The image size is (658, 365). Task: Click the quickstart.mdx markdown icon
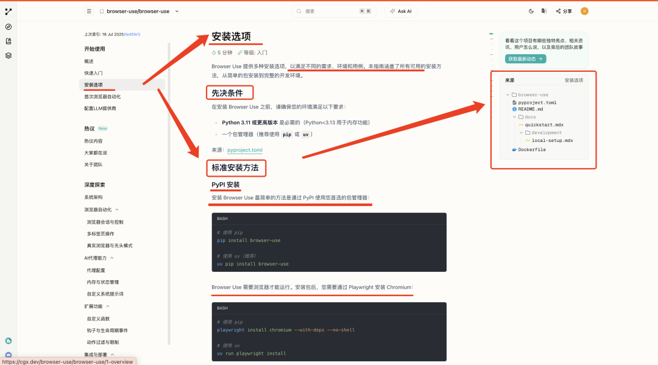pos(521,124)
